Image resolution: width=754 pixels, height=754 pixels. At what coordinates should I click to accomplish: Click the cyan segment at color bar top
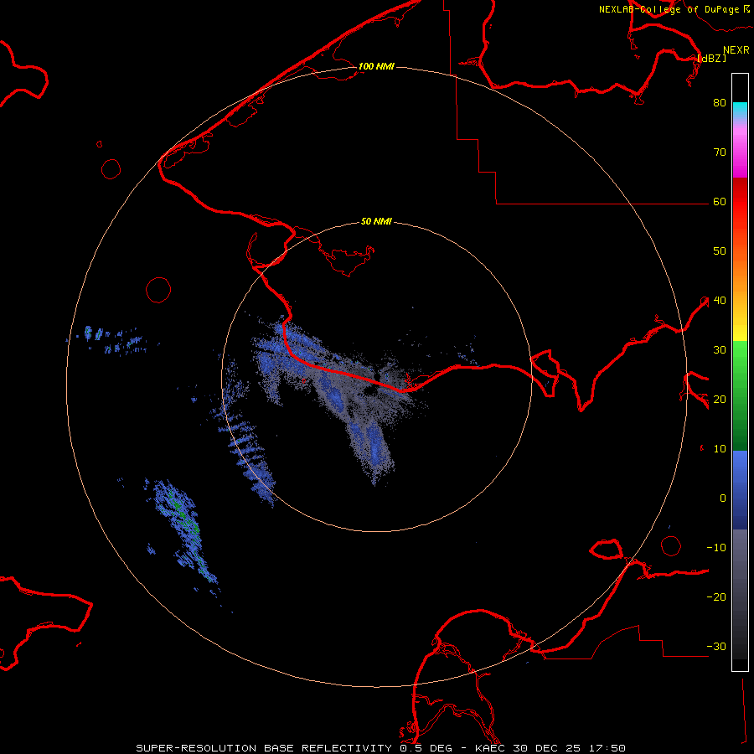740,110
